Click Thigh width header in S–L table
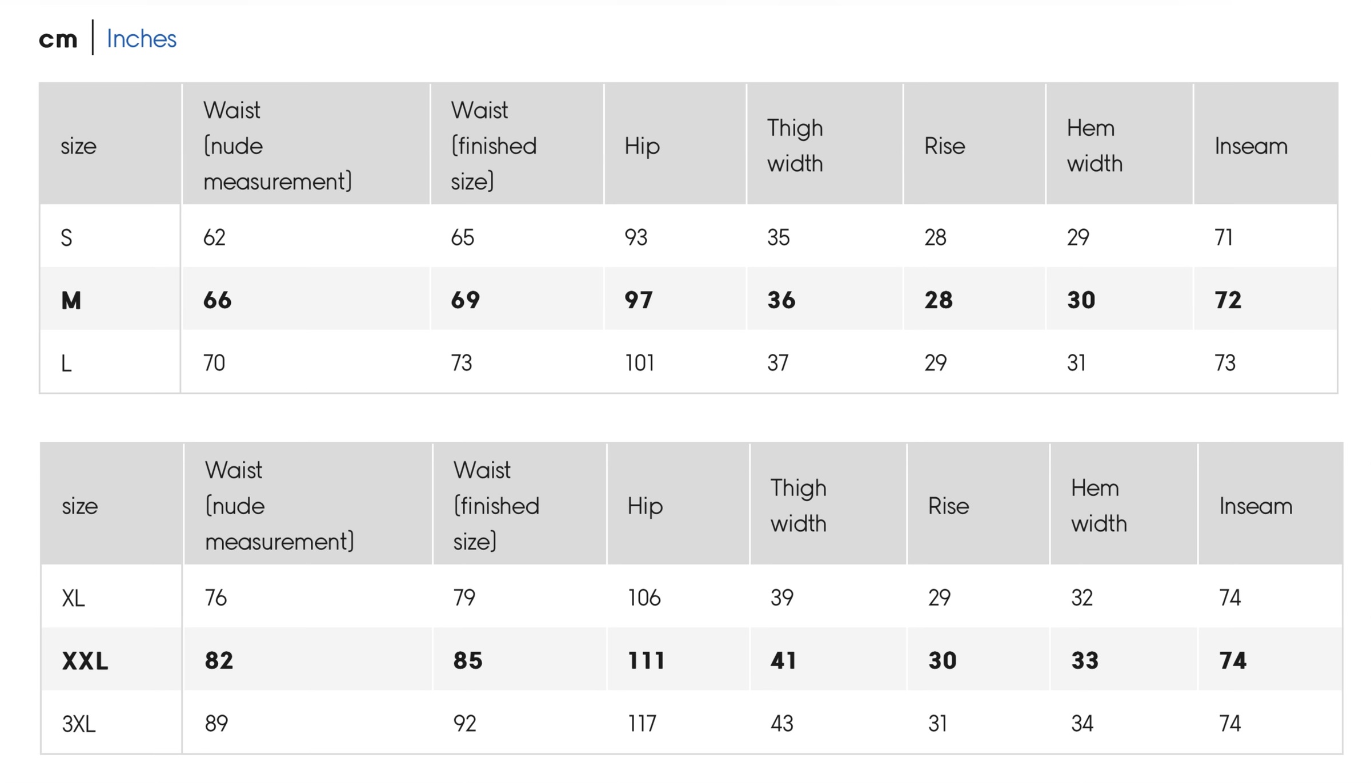The image size is (1371, 783). 795,146
